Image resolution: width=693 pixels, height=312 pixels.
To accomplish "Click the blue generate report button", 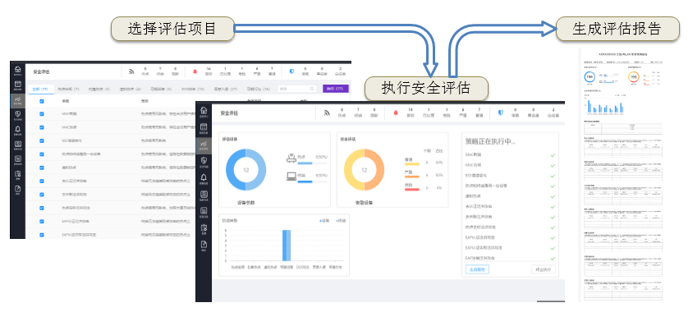I will tap(477, 269).
